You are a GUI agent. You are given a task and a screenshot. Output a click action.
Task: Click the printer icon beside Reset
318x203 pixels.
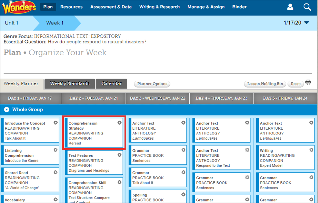[308, 83]
